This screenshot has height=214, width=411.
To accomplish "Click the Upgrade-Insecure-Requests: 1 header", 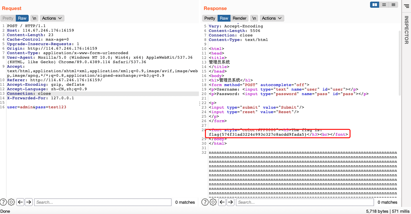I will click(x=43, y=44).
